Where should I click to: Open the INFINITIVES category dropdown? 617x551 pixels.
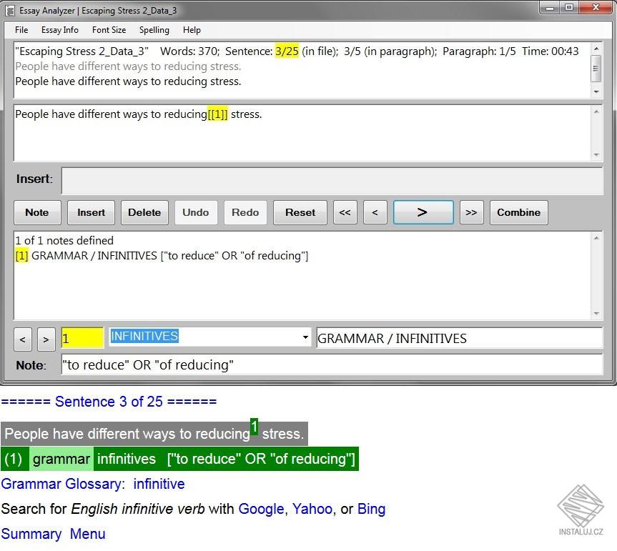(x=305, y=337)
